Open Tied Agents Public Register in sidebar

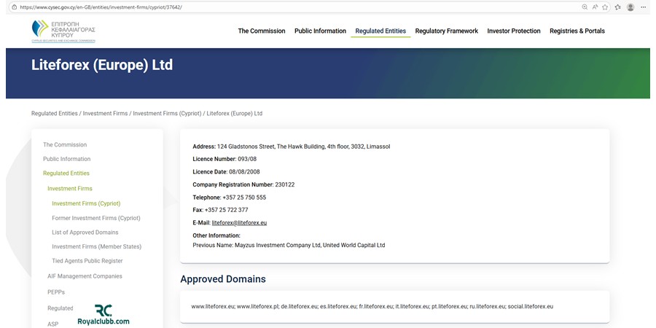tap(87, 261)
